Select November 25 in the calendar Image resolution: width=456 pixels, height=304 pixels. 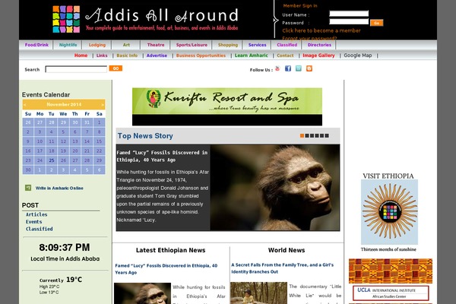[52, 160]
